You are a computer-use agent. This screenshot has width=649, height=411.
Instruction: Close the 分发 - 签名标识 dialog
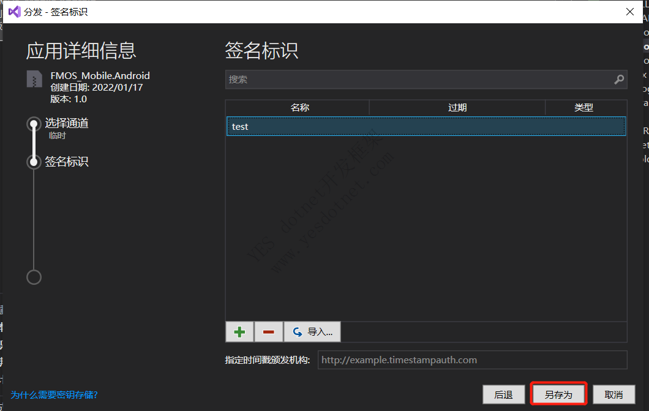pyautogui.click(x=630, y=12)
